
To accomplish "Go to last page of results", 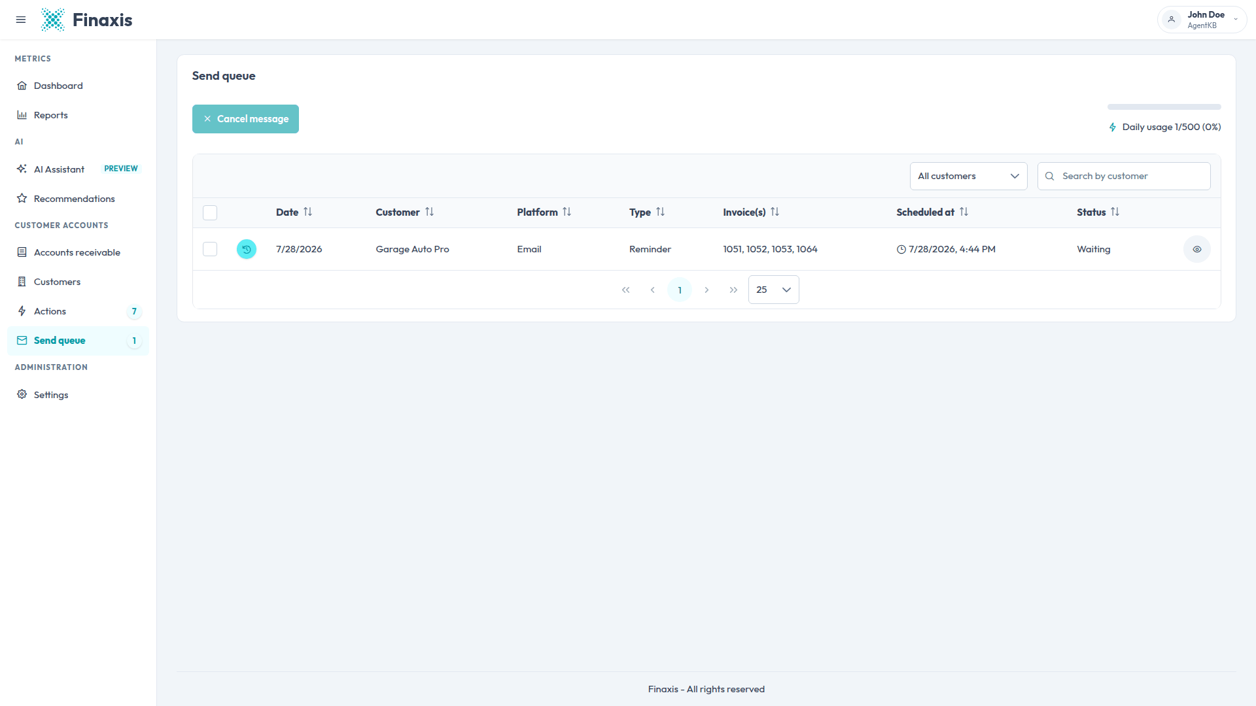I will point(733,290).
